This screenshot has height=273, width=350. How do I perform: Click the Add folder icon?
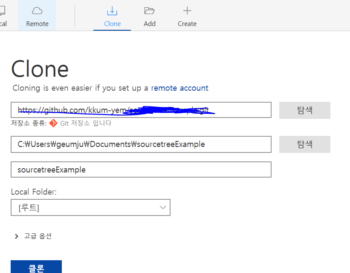[x=149, y=11]
